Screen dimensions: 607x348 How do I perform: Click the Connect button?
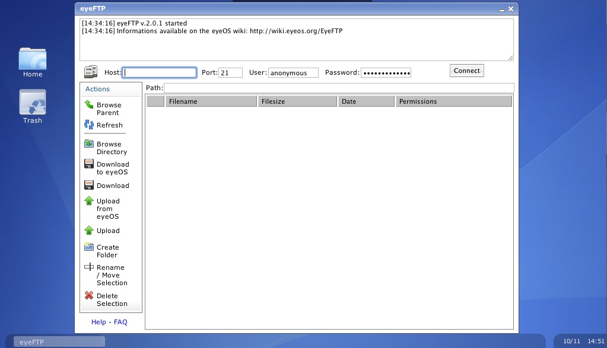(x=467, y=71)
